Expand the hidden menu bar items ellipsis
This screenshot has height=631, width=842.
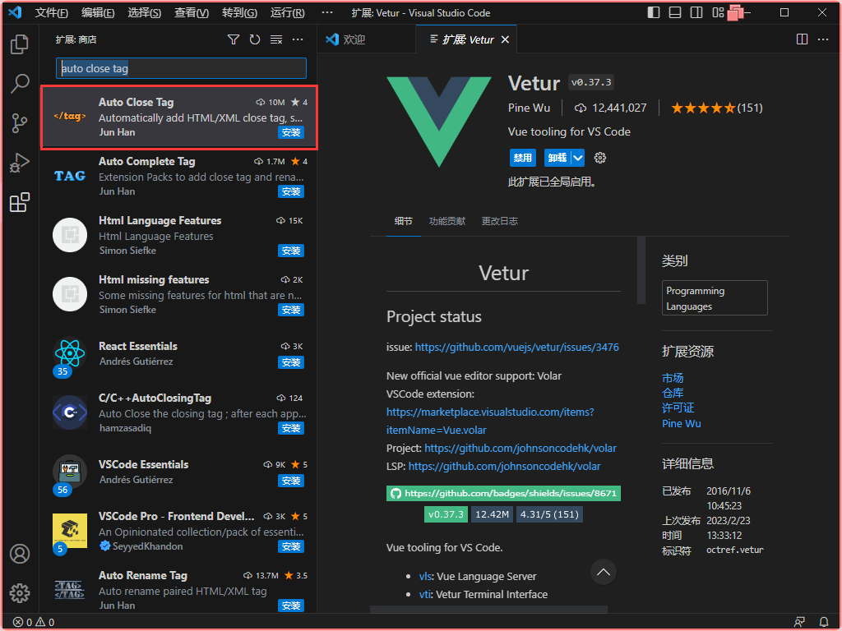click(327, 13)
